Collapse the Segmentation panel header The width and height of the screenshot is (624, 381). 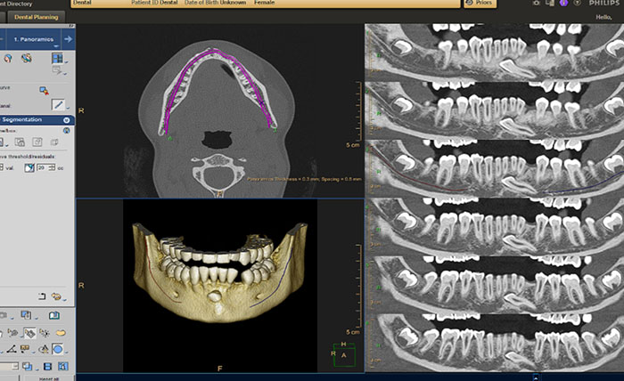[37, 119]
